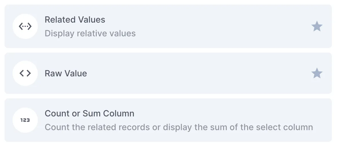Click the 123 Count or Sum icon
337x147 pixels.
point(25,120)
